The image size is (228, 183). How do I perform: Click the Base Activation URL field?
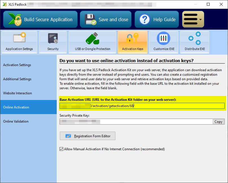[x=142, y=106]
